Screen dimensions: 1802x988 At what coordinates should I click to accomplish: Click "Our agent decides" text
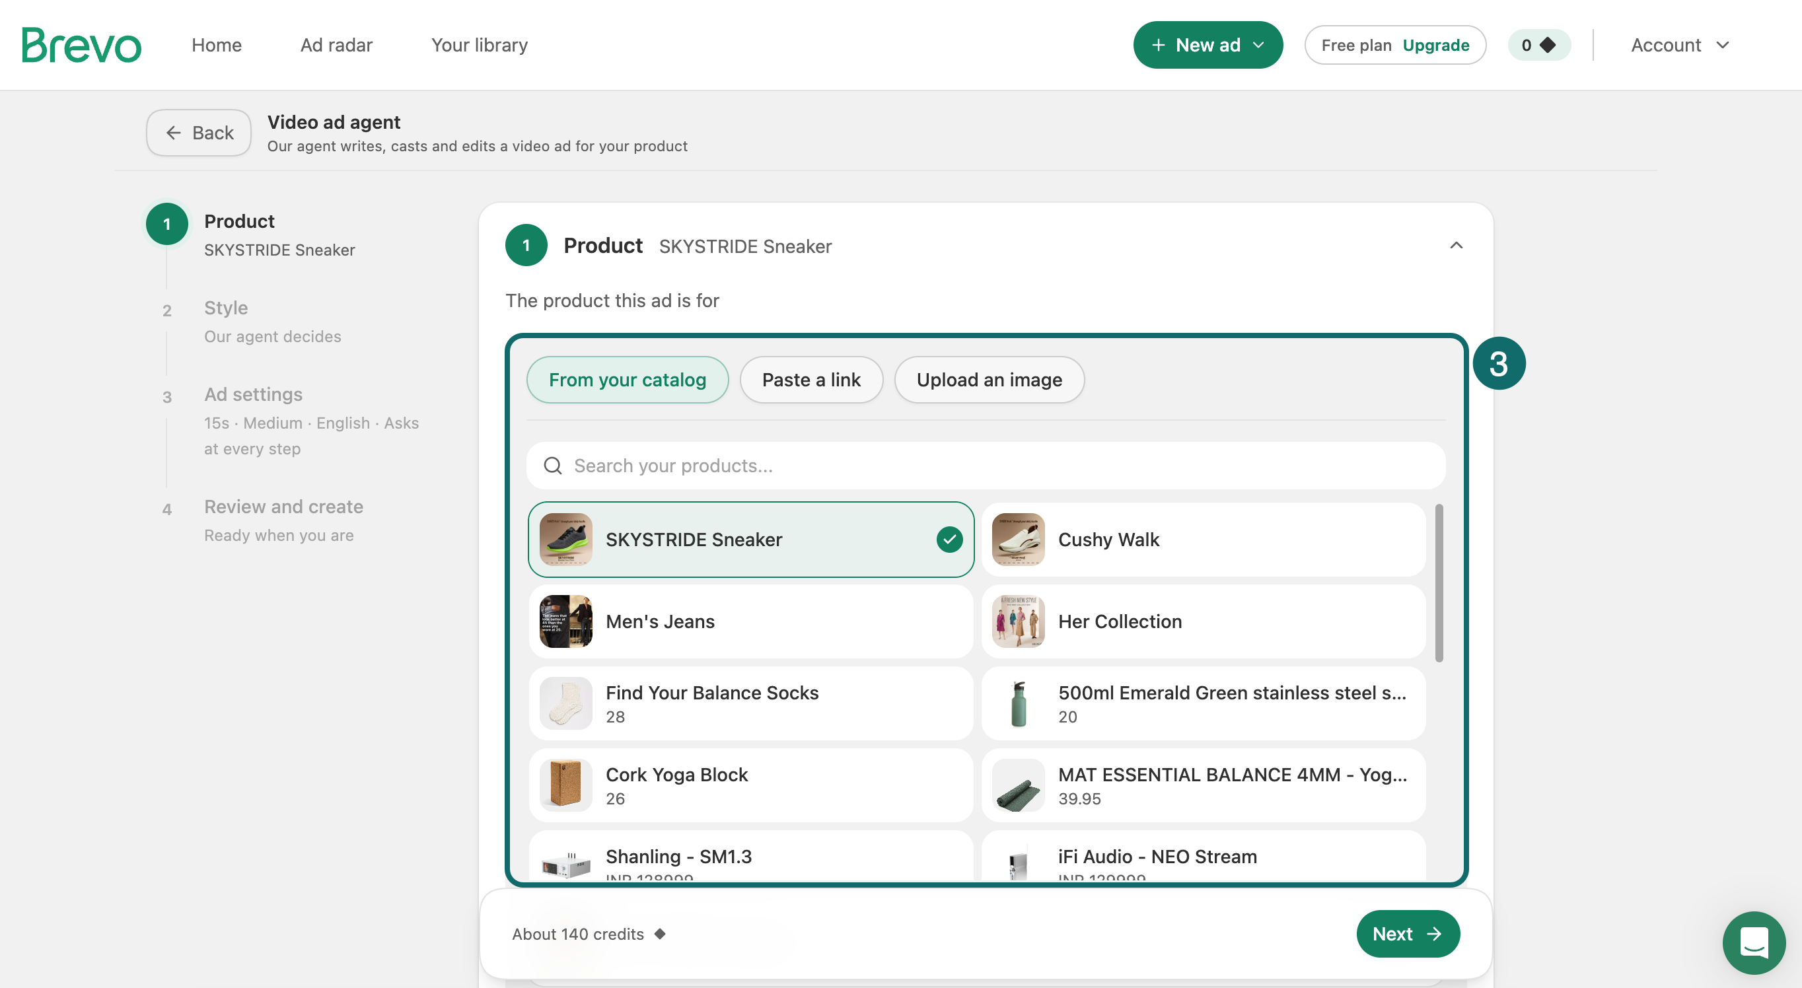tap(272, 336)
